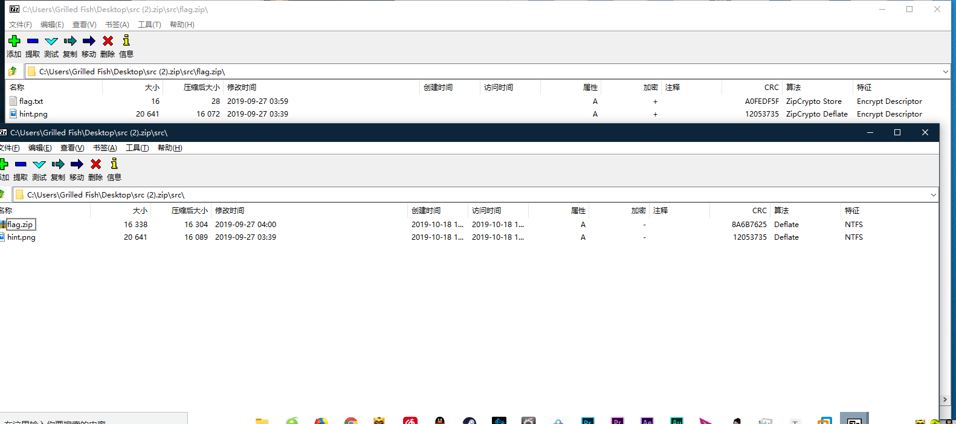Screen dimensions: 956x424
Task: Expand the address dropdown of the flag.zip\ path
Action: (x=945, y=72)
